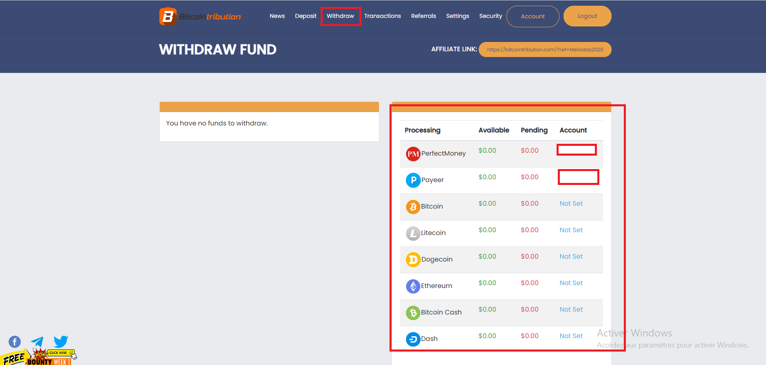Click the Bitcoin name label

pyautogui.click(x=432, y=207)
